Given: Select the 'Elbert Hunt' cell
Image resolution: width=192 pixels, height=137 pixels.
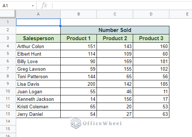Looking at the screenshot, I should pyautogui.click(x=38, y=54).
